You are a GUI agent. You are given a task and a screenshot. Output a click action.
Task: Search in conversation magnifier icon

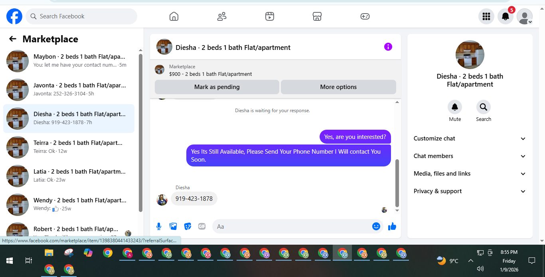click(484, 107)
